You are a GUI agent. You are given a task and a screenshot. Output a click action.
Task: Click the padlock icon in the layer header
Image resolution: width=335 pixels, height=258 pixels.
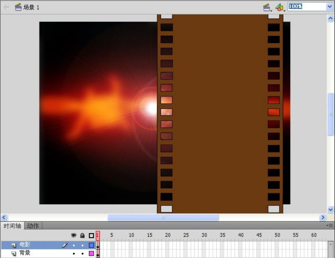coord(82,235)
